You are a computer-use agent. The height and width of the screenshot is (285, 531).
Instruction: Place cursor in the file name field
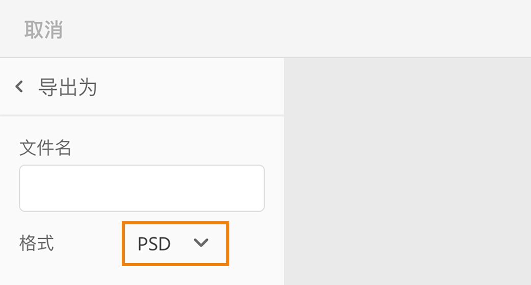[142, 188]
